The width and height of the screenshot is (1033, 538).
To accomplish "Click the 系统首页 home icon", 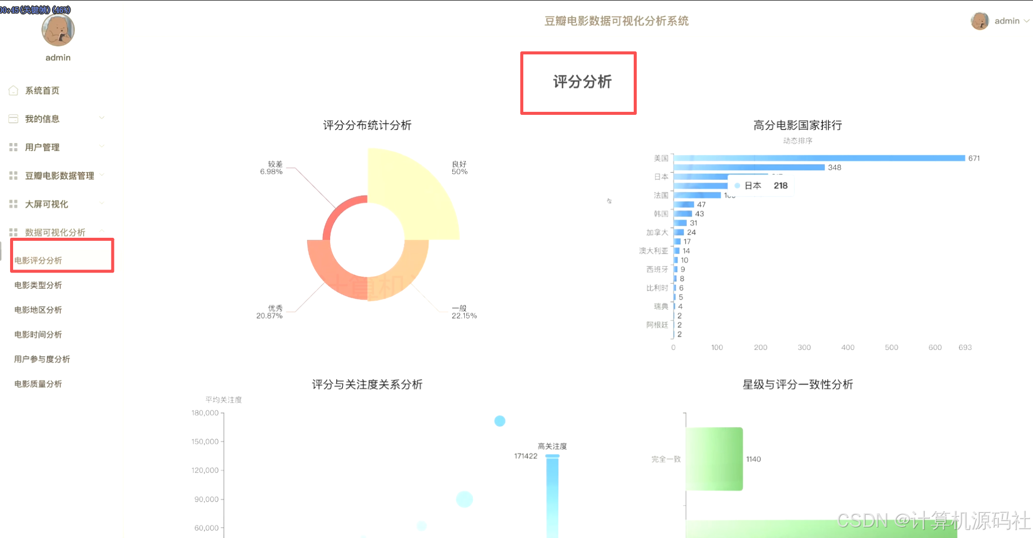I will click(x=14, y=90).
